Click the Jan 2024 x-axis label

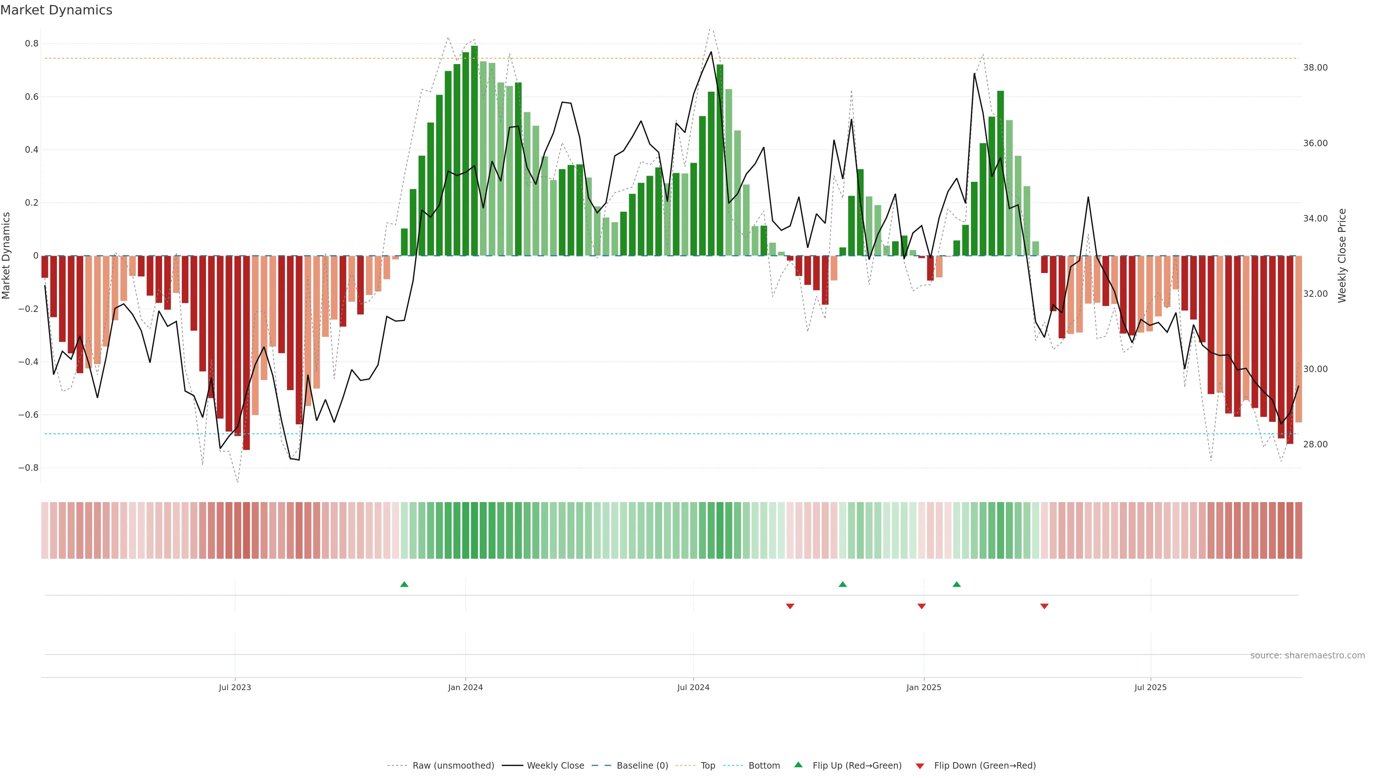point(465,687)
